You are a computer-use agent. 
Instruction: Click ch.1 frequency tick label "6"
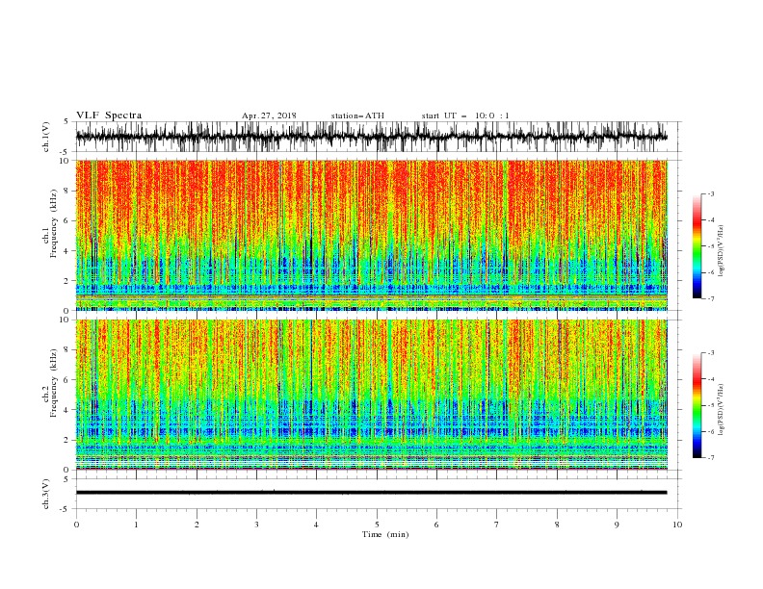67,220
